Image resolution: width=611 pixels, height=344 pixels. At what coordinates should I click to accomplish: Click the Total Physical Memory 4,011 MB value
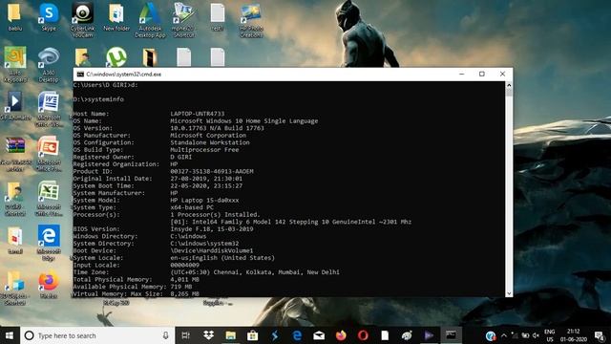pyautogui.click(x=184, y=279)
